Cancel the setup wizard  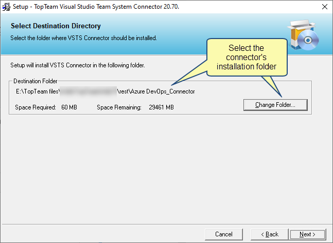[x=224, y=234]
